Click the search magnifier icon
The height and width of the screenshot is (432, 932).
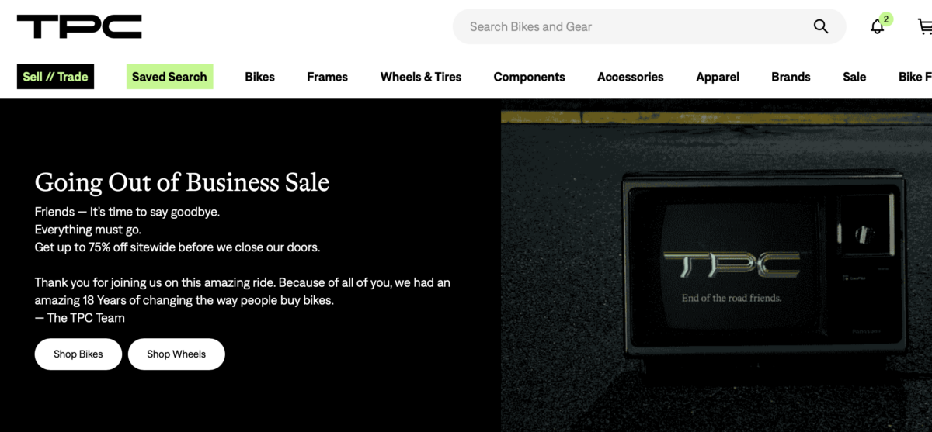821,26
